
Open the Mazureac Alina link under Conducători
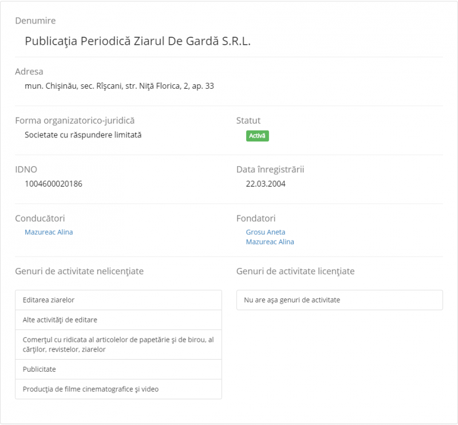49,232
